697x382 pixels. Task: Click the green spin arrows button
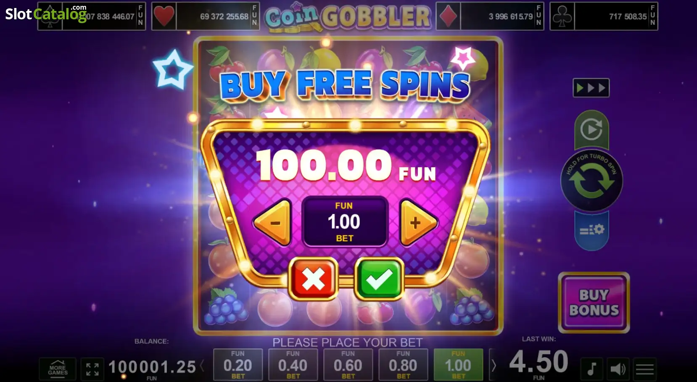tap(591, 181)
